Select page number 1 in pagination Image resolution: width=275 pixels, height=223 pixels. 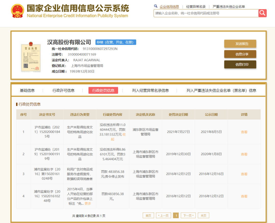click(x=176, y=215)
